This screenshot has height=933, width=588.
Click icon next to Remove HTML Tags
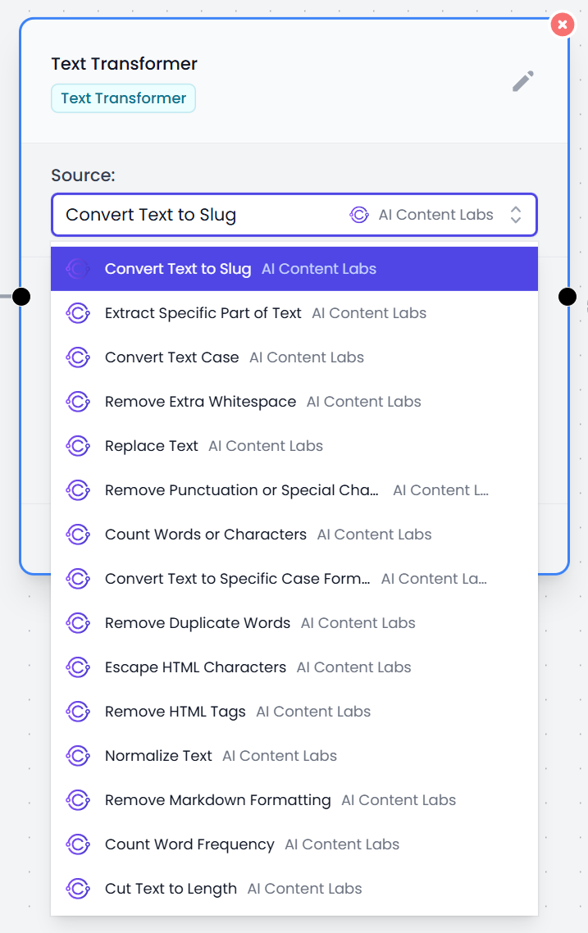point(78,712)
